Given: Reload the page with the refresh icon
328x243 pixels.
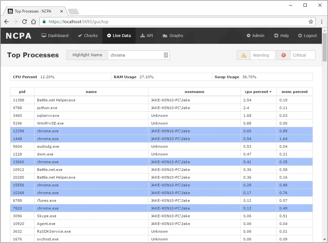Looking at the screenshot, I should tap(24, 22).
